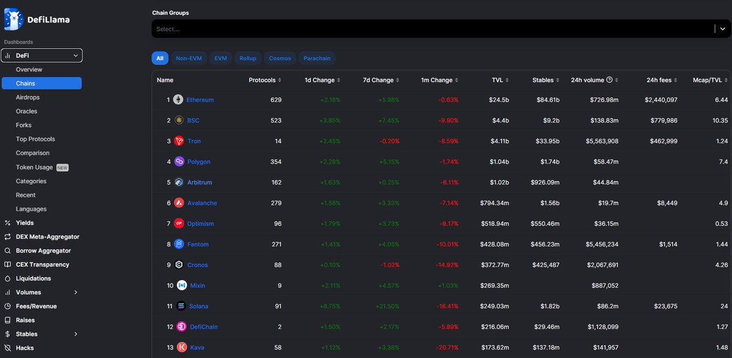Sort table by 1m Change column
This screenshot has width=732, height=358.
pos(440,80)
